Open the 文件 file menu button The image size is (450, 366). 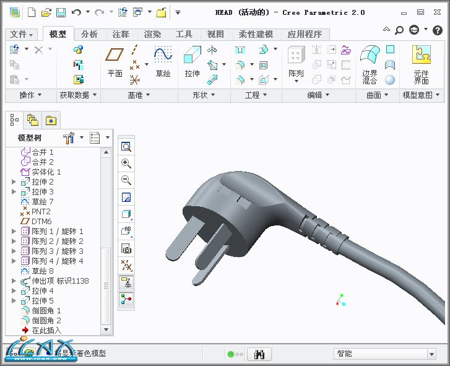coord(22,35)
